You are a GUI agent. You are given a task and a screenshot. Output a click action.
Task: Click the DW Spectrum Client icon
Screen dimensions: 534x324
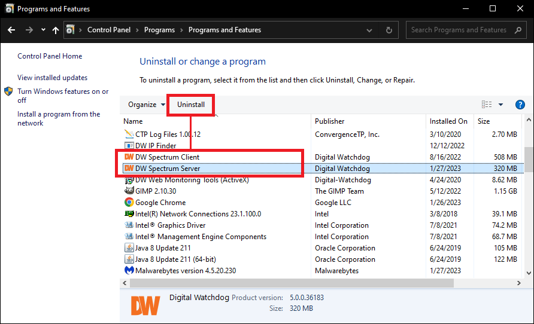pos(129,157)
